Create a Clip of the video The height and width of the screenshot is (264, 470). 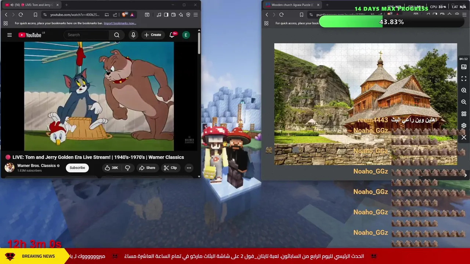pos(170,168)
